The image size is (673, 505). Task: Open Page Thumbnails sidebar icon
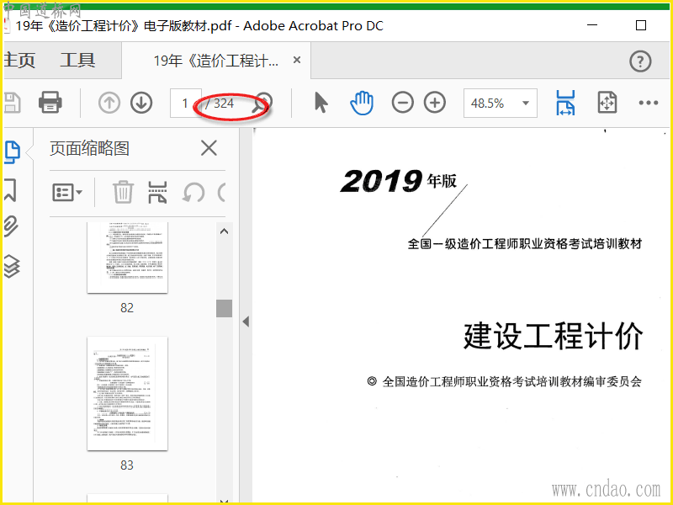[x=12, y=151]
